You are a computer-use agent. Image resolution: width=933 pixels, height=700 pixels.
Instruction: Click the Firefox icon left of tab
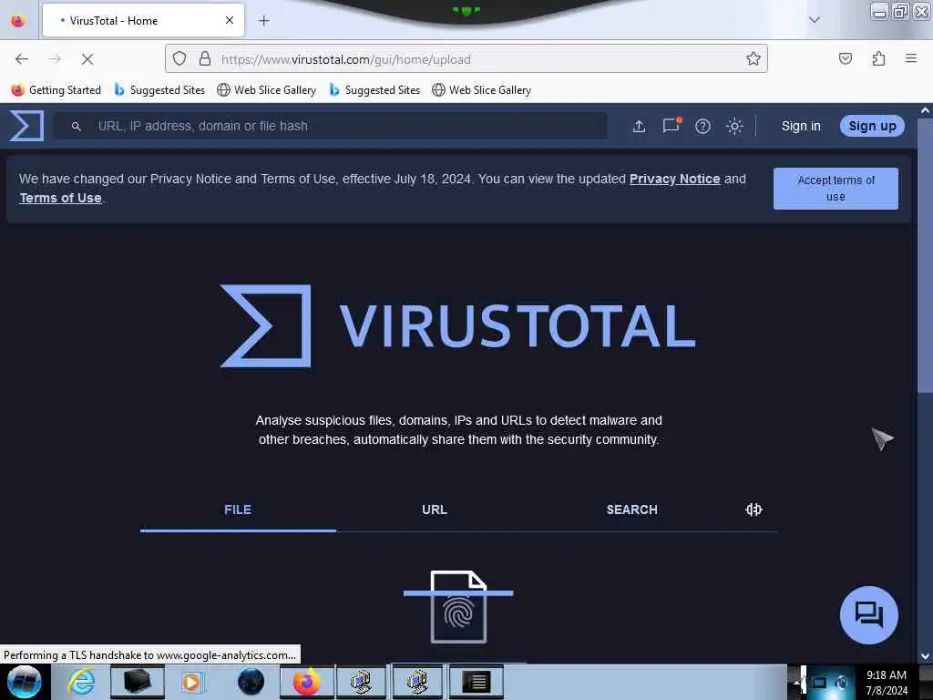click(x=18, y=21)
